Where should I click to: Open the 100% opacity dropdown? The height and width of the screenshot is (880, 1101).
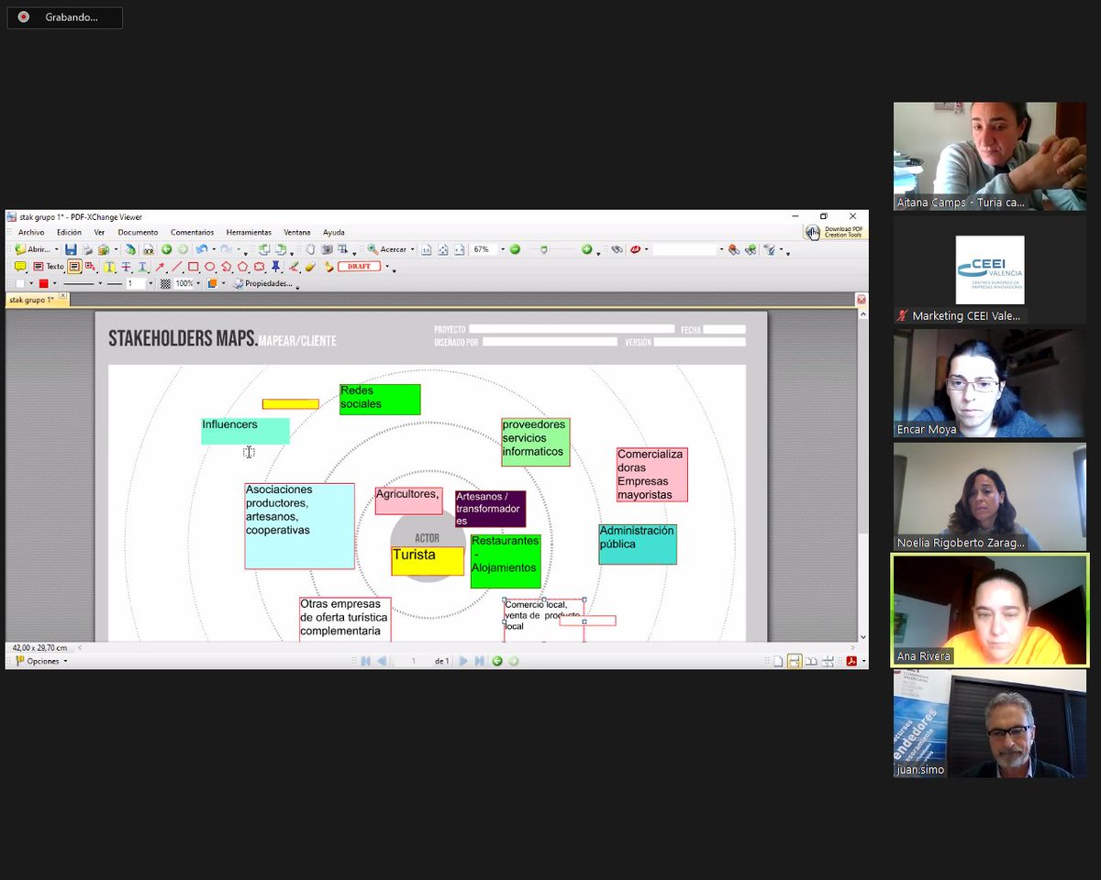click(198, 283)
